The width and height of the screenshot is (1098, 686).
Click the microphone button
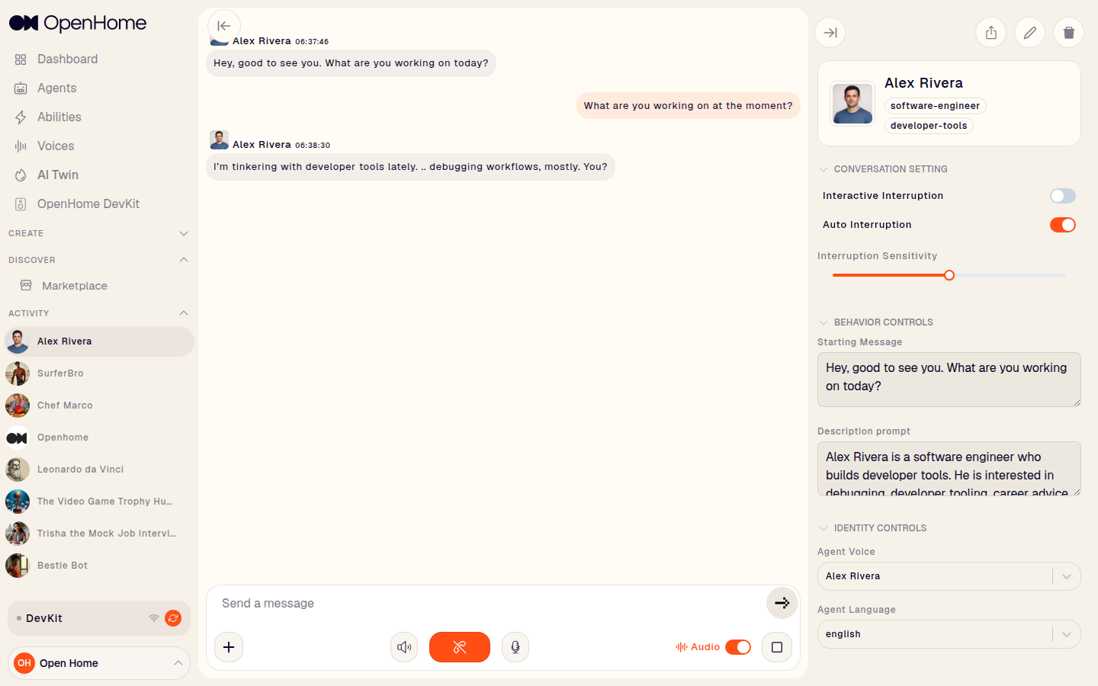515,647
